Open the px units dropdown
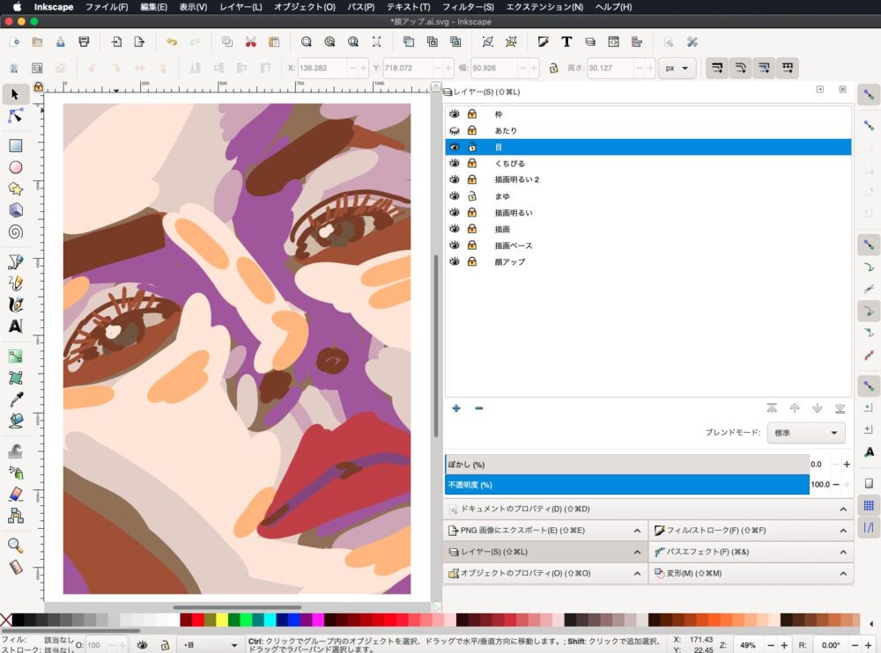This screenshot has width=881, height=653. pyautogui.click(x=677, y=68)
